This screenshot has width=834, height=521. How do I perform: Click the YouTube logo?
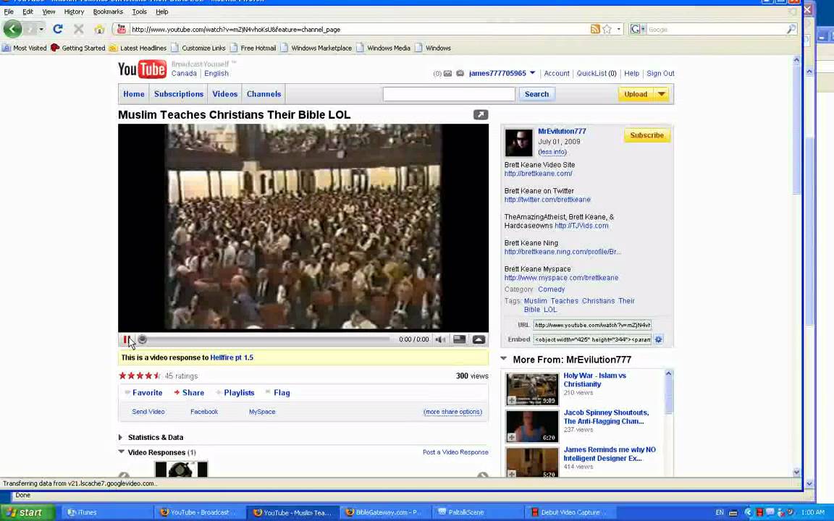(142, 69)
